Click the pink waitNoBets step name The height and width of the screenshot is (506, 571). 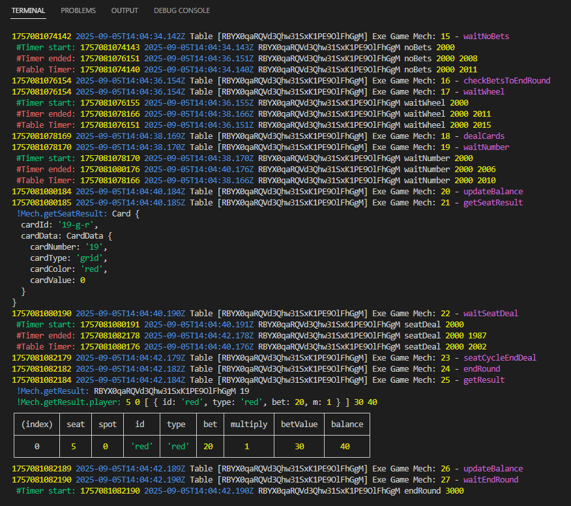click(x=486, y=37)
